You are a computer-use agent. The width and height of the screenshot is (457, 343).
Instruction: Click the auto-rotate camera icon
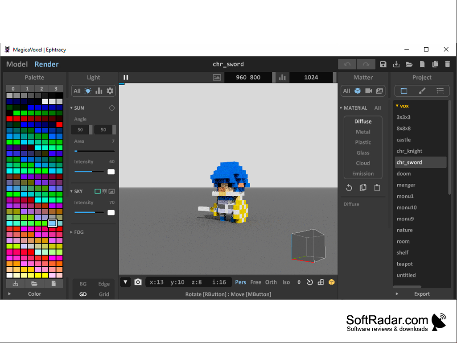[309, 282]
